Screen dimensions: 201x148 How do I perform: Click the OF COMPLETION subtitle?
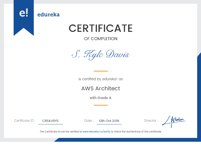(x=101, y=39)
